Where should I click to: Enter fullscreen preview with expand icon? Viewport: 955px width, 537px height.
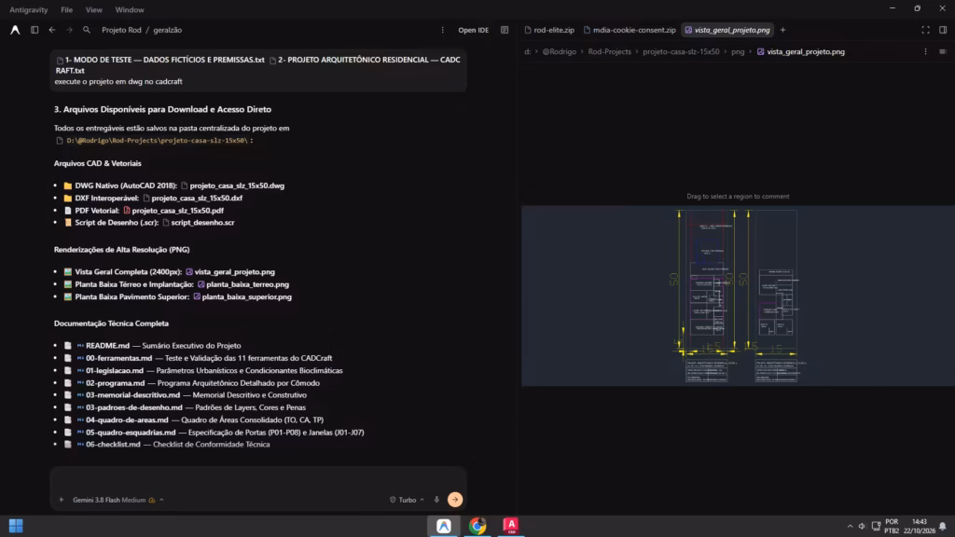tap(926, 30)
